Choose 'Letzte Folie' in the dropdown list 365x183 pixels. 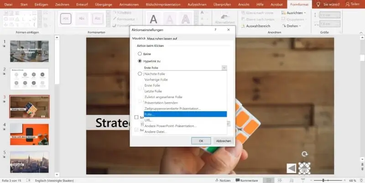click(154, 91)
